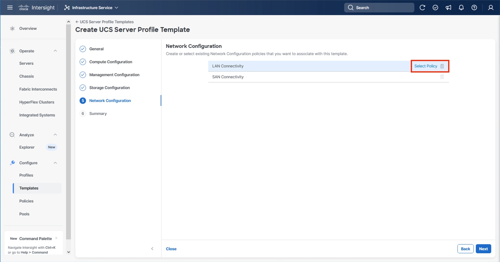Open the Help question mark icon
Viewport: 500px width, 262px height.
474,8
